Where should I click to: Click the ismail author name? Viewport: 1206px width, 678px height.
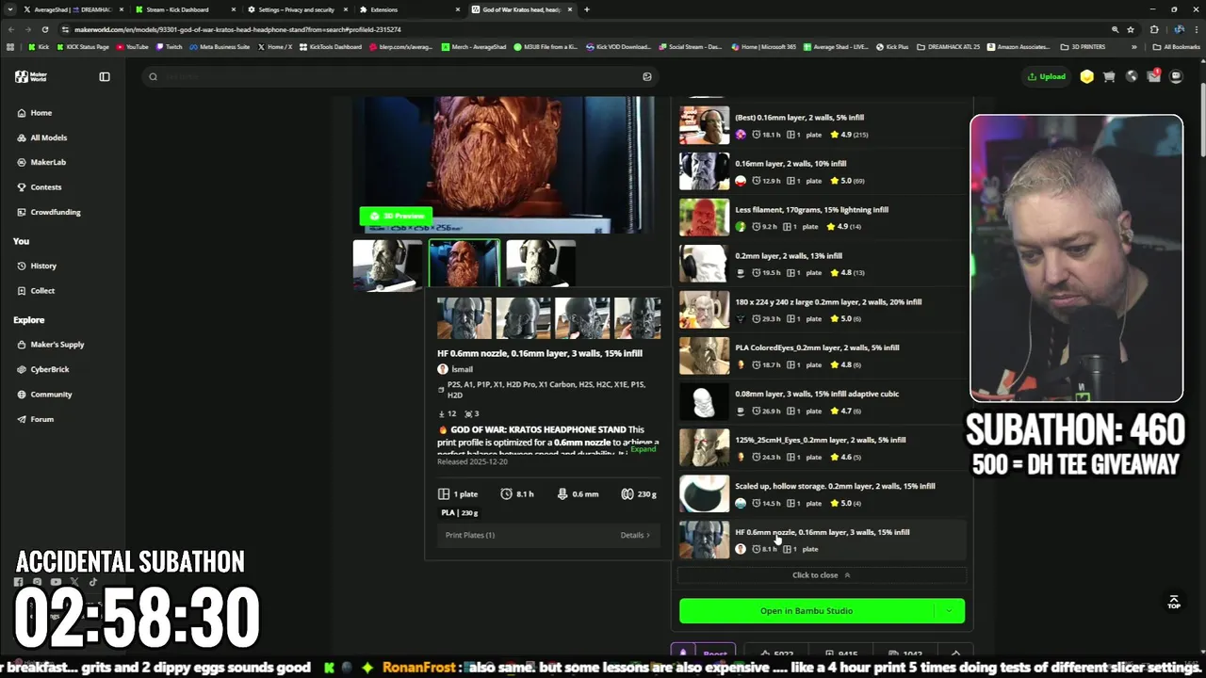click(x=462, y=369)
